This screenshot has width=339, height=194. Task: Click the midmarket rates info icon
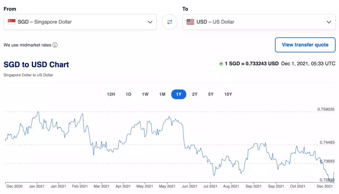pyautogui.click(x=55, y=45)
